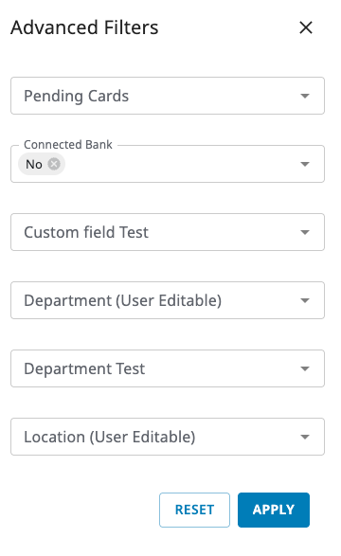Click the Pending Cards dropdown arrow
Screen dimensions: 341x556
305,96
